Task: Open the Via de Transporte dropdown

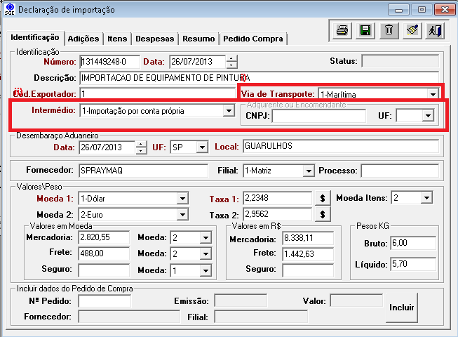Action: point(433,93)
